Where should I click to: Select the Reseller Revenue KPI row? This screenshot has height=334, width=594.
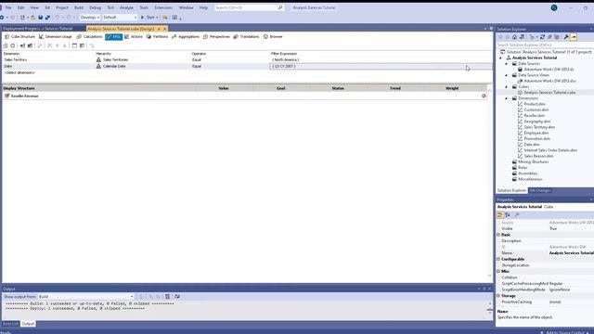244,96
